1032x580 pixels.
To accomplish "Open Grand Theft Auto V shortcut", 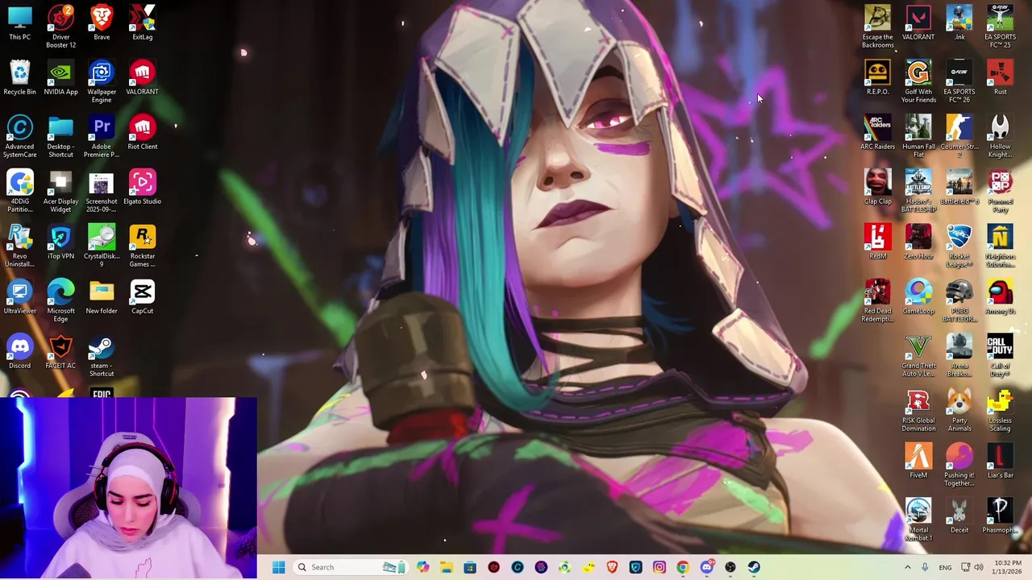I will click(918, 355).
